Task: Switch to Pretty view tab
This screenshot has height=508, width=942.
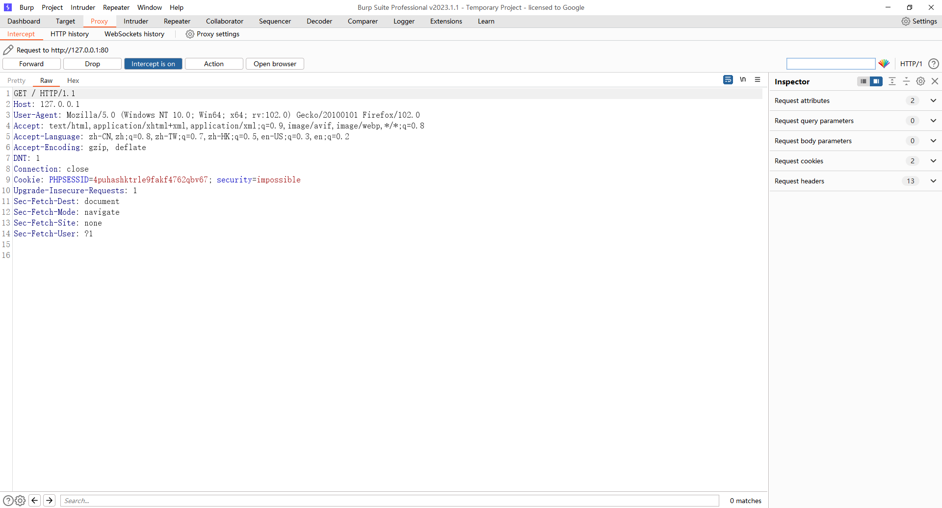Action: click(16, 80)
